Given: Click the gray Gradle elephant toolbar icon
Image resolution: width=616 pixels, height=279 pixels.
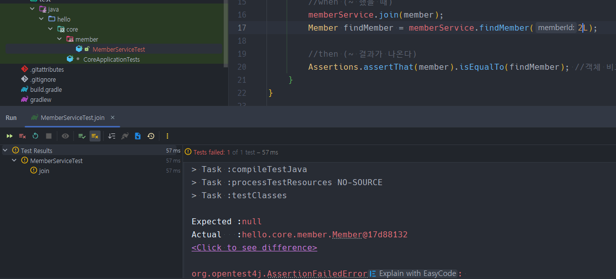Looking at the screenshot, I should [x=125, y=136].
